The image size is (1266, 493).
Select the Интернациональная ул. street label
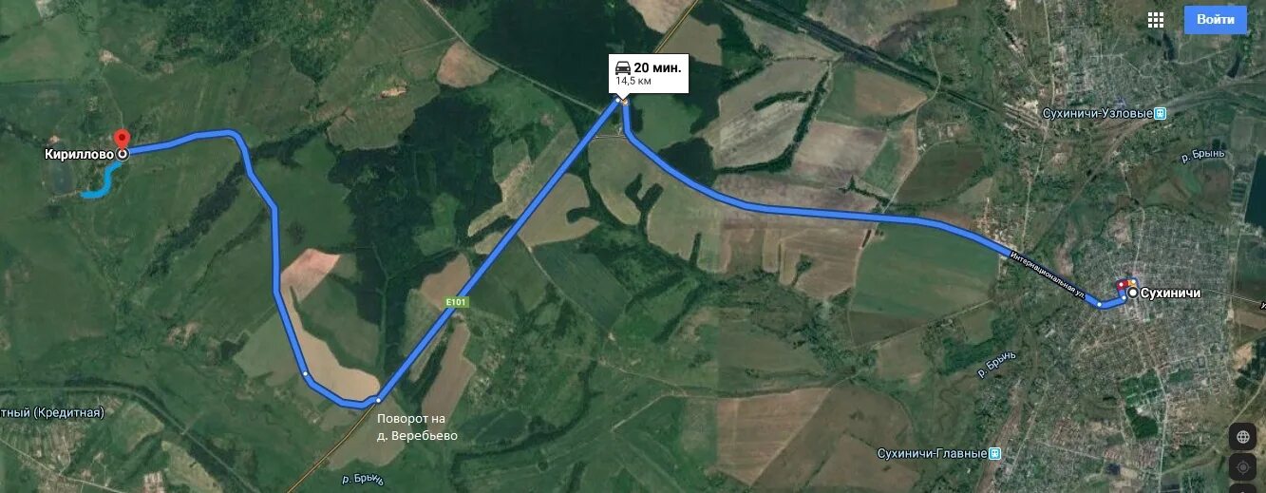coord(1048,274)
